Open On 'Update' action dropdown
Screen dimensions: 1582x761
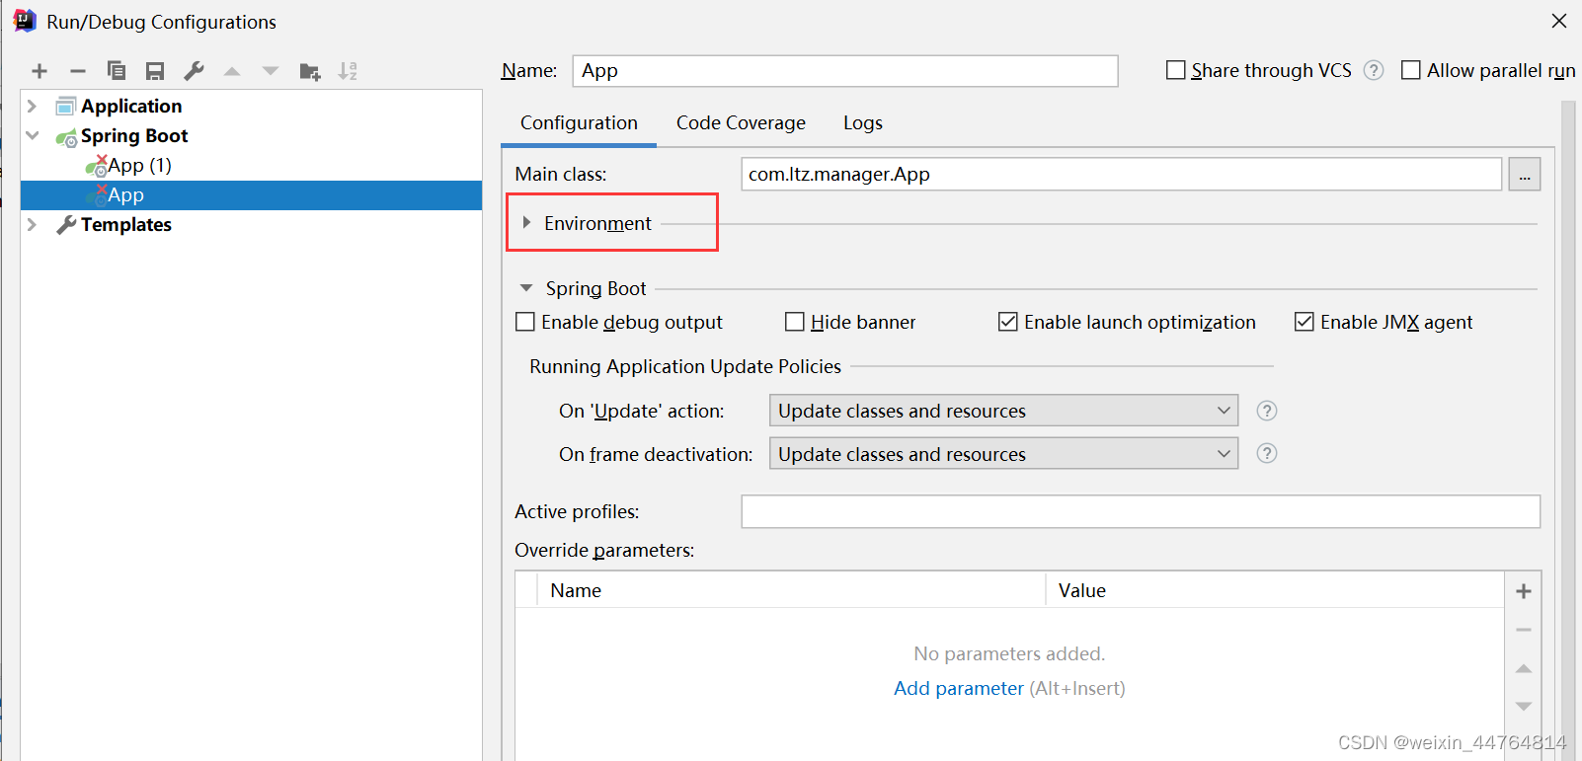point(1003,411)
